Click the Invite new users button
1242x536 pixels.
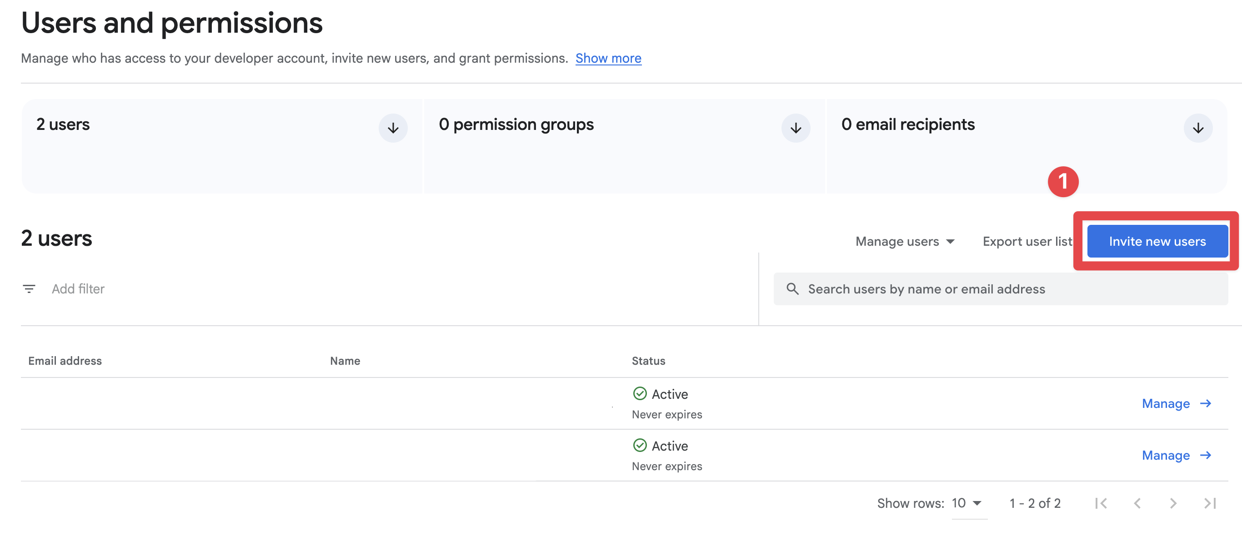click(x=1157, y=241)
